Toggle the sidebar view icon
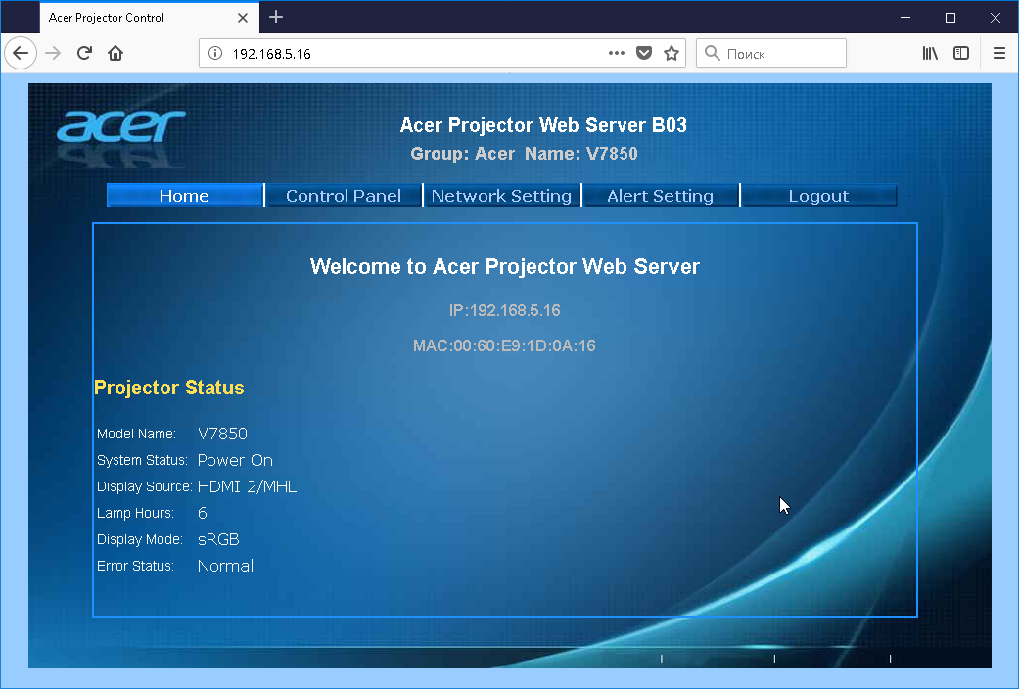Viewport: 1019px width, 689px height. [961, 53]
